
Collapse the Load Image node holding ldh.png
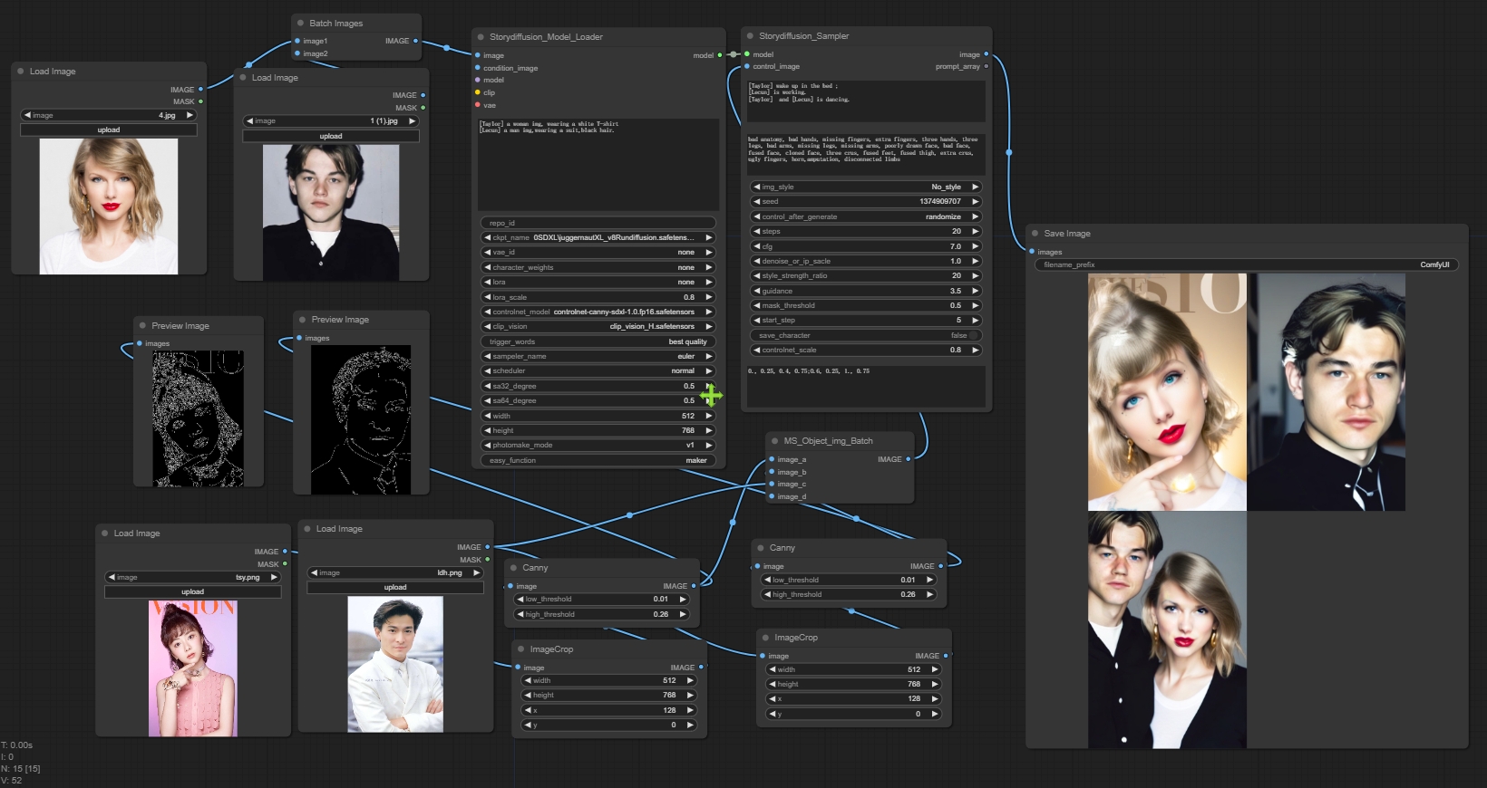click(x=306, y=529)
